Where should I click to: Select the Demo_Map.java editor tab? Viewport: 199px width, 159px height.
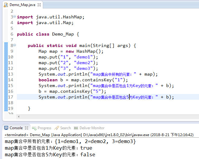(x=23, y=5)
